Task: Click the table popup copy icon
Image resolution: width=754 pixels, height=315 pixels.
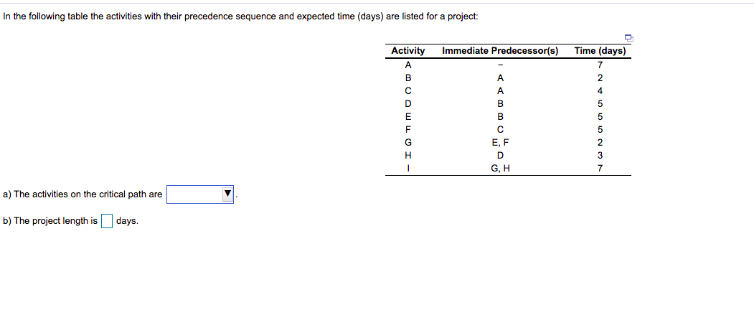Action: [x=628, y=37]
